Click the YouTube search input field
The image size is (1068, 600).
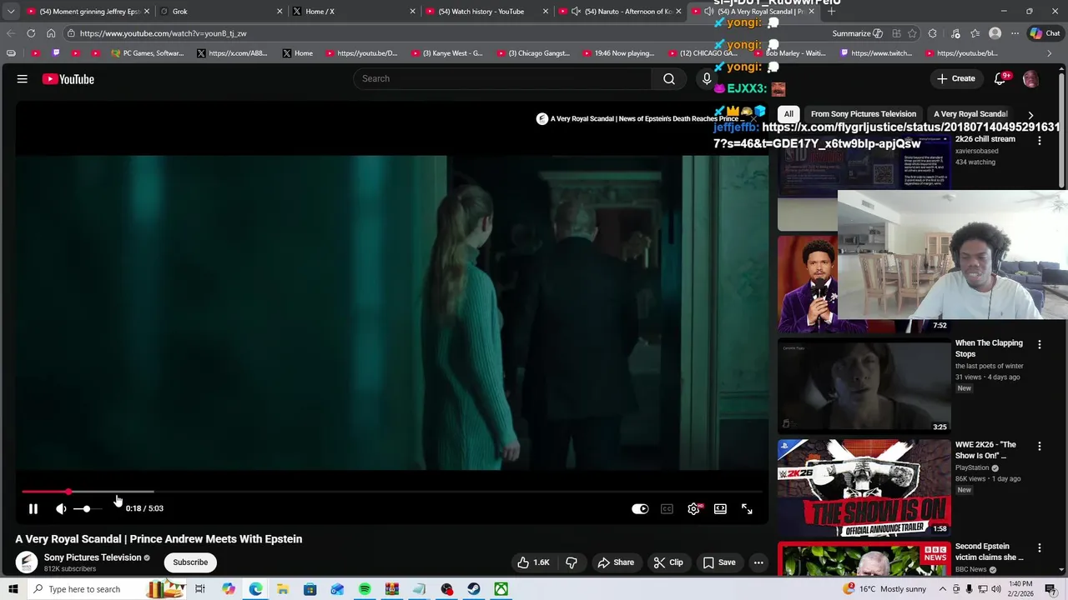point(502,78)
